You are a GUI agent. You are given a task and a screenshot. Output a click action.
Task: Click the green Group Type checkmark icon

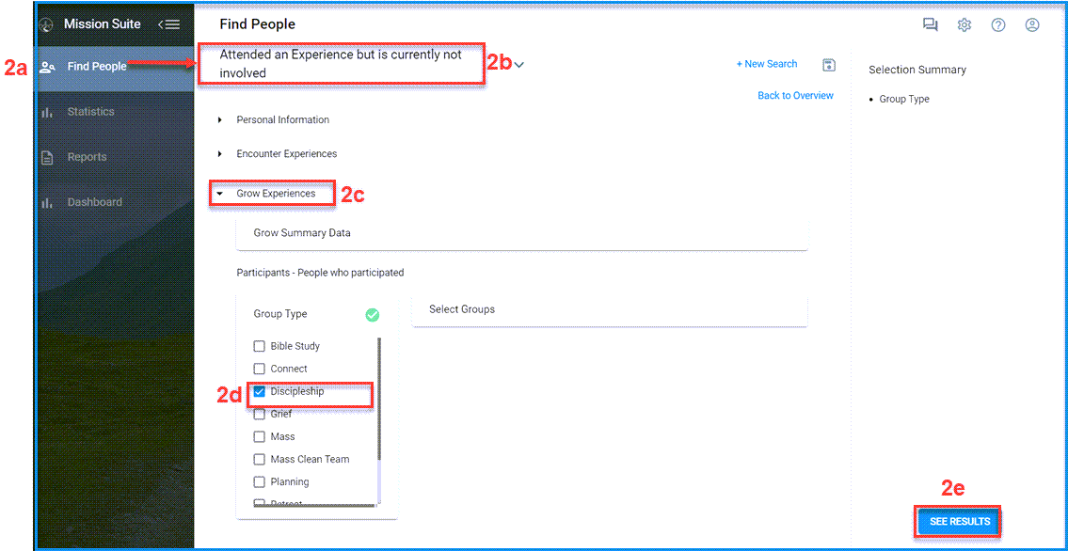[x=372, y=314]
